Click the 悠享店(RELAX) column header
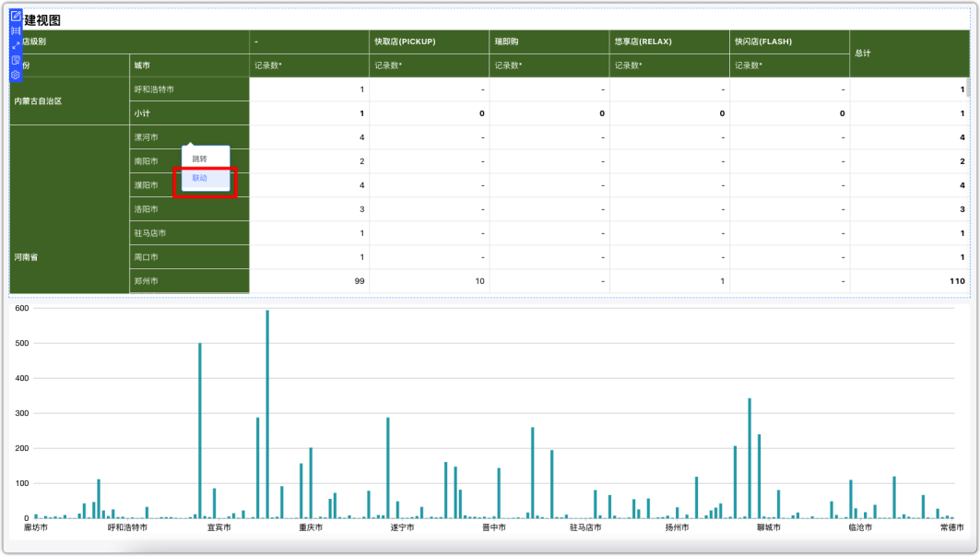The height and width of the screenshot is (556, 980). click(x=669, y=41)
